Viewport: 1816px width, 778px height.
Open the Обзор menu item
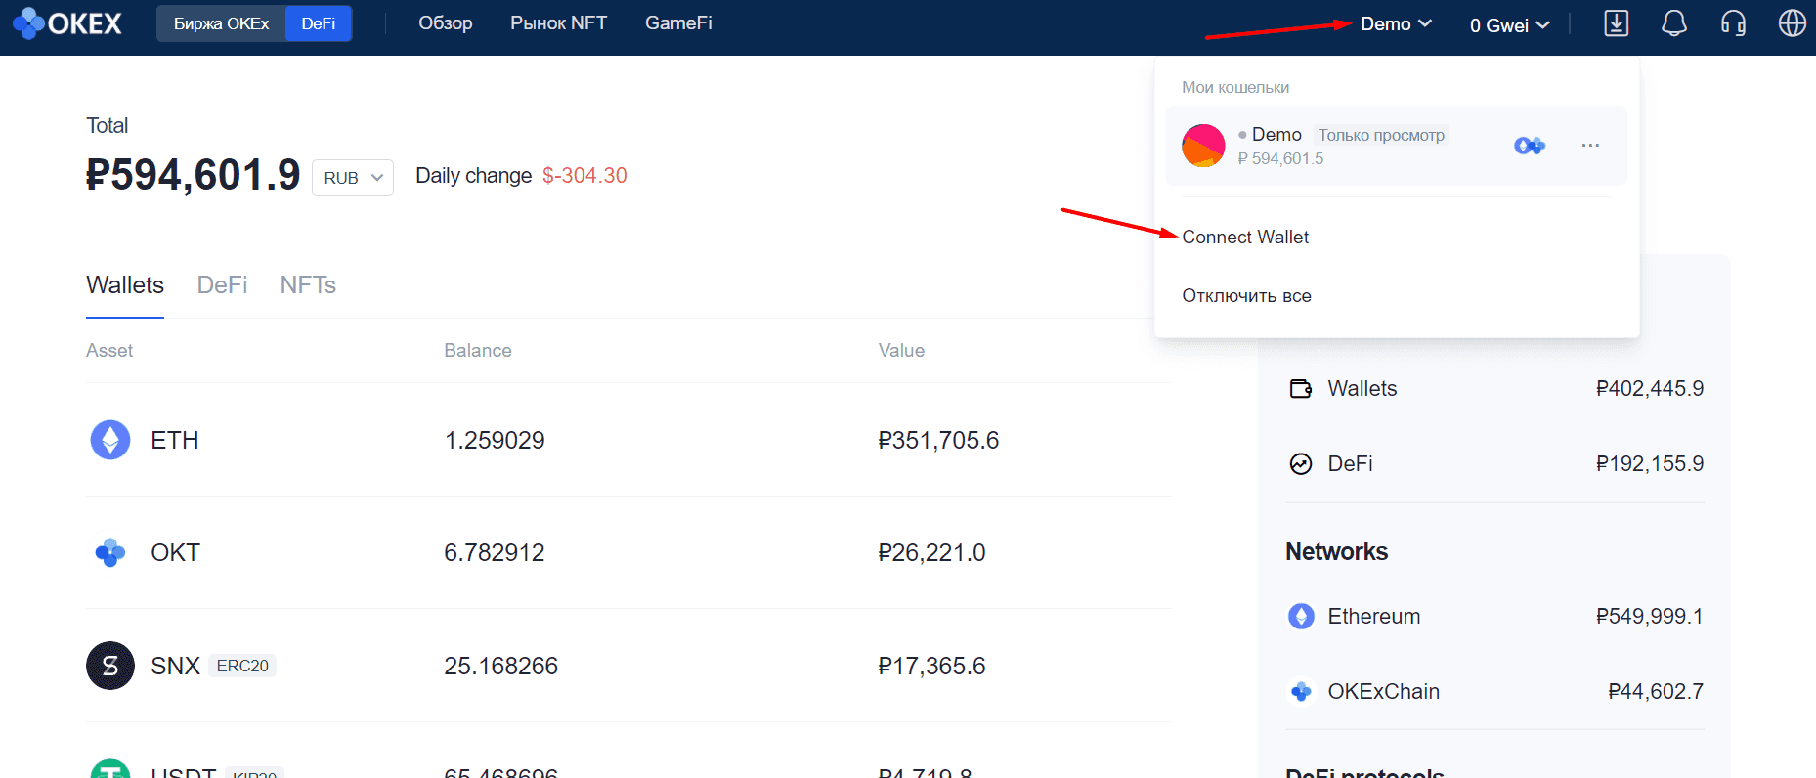click(446, 22)
